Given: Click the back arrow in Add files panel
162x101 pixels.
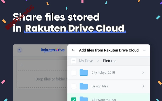Looking at the screenshot, I should pos(73,50).
